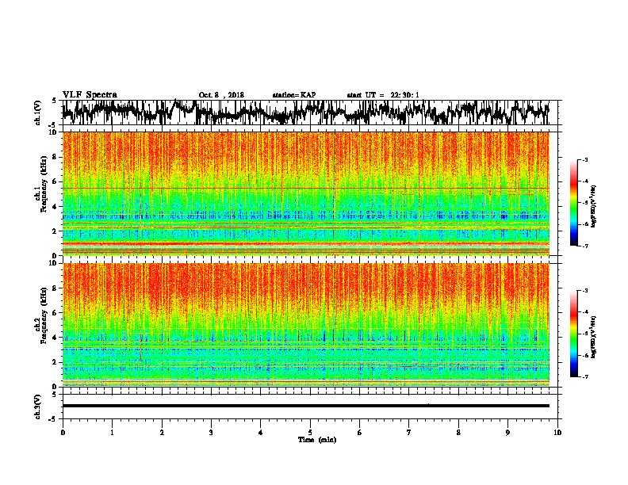
Task: Click the log(PSD) label beside ch.1 color bar
Action: click(593, 207)
